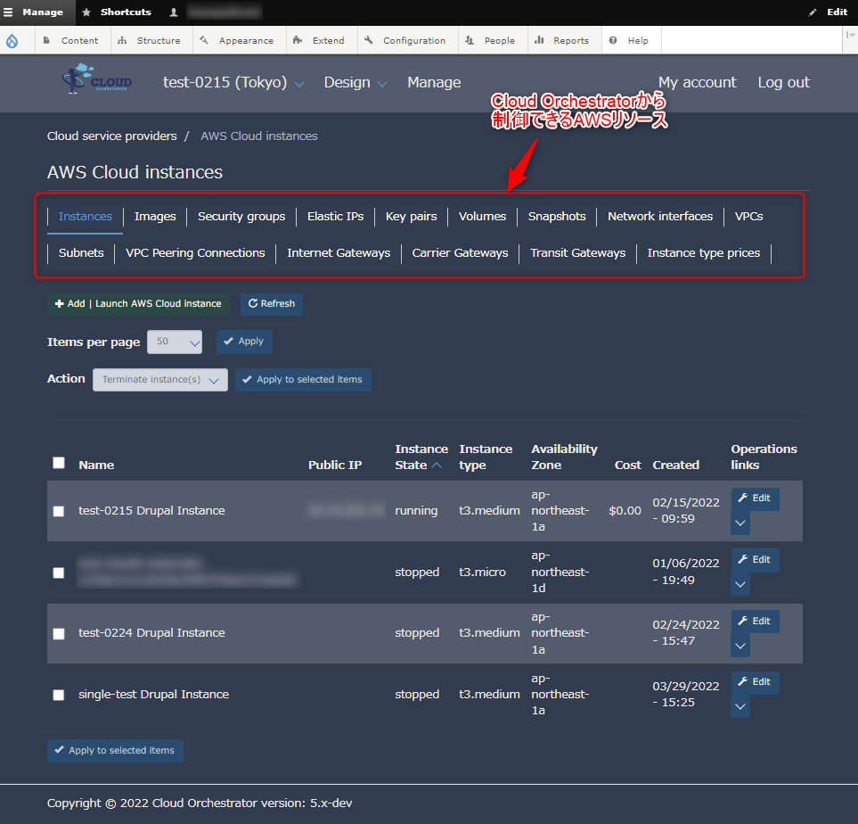Edit the test-0224 Drupal Instance
858x824 pixels.
(x=756, y=622)
